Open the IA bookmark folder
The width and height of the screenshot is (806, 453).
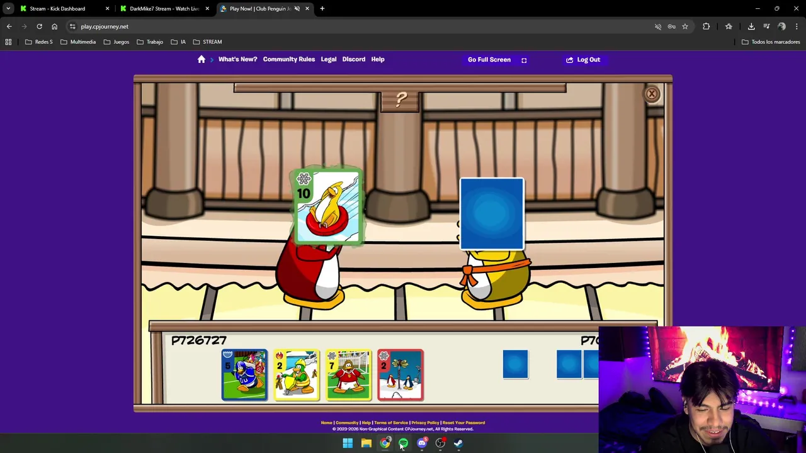coord(178,42)
